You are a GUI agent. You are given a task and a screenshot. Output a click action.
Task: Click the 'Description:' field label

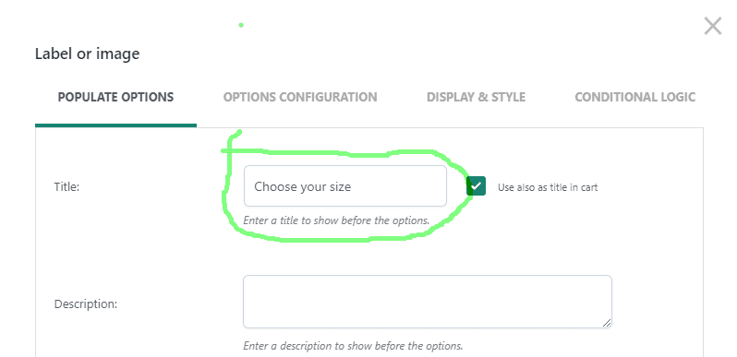[x=86, y=303]
